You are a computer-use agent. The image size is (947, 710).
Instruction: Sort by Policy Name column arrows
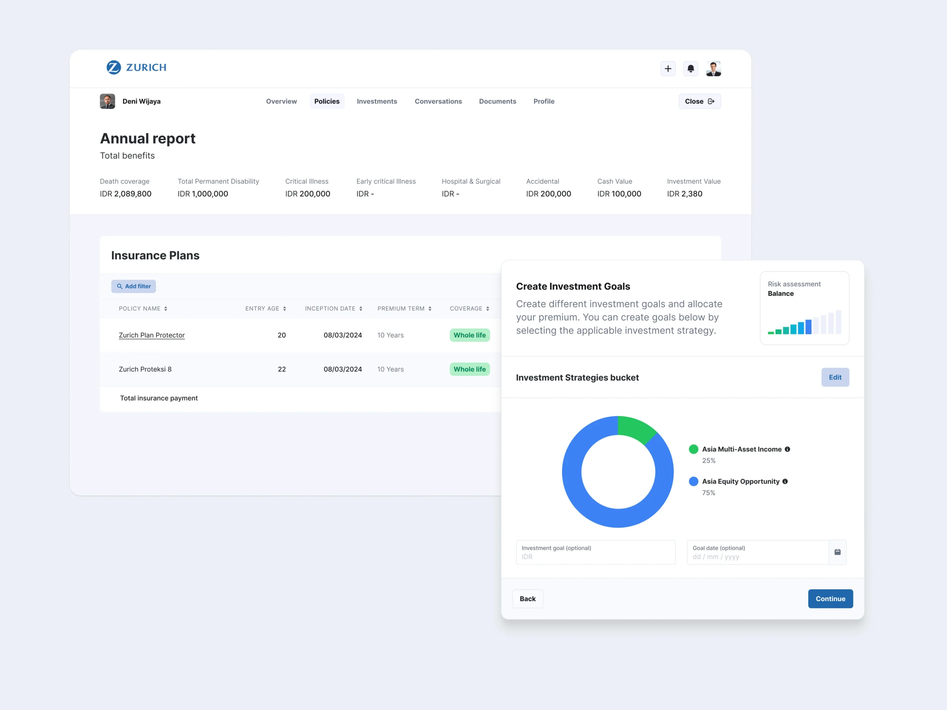pyautogui.click(x=166, y=308)
